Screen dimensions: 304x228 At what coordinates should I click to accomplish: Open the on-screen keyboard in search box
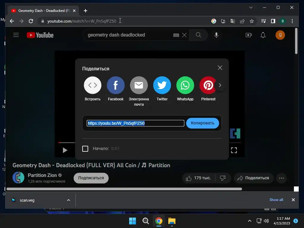pyautogui.click(x=176, y=35)
